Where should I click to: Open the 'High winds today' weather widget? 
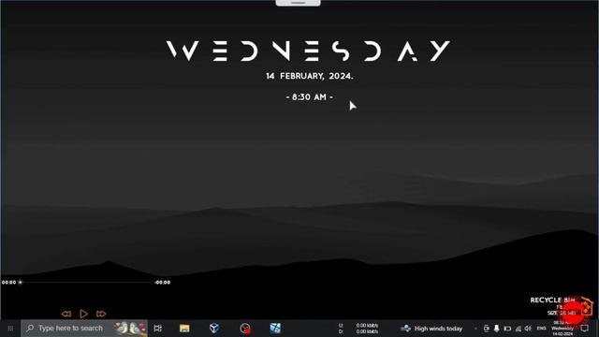431,329
